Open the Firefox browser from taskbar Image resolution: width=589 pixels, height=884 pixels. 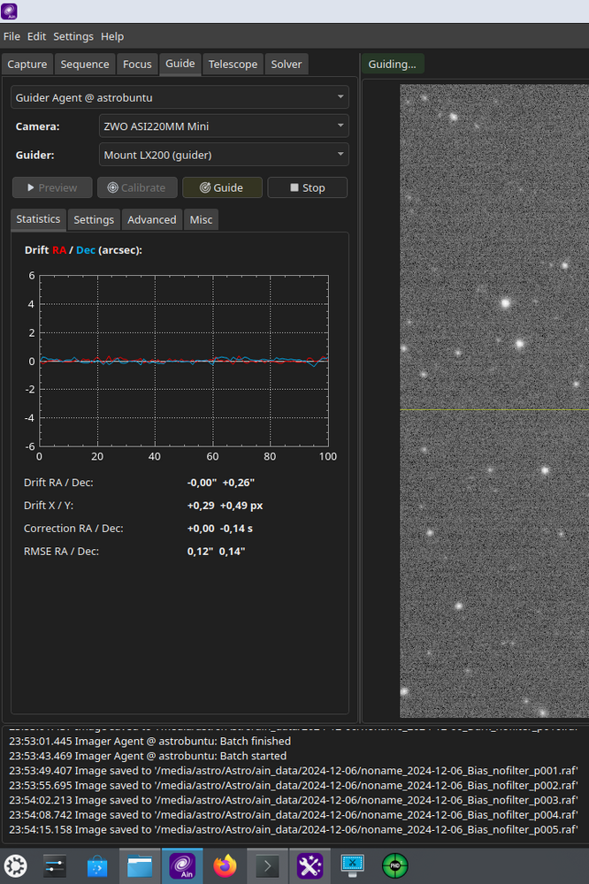[226, 865]
